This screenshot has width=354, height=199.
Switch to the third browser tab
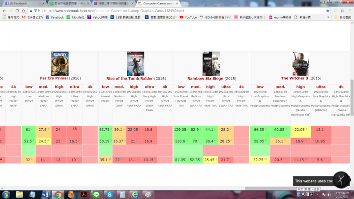coord(113,3)
